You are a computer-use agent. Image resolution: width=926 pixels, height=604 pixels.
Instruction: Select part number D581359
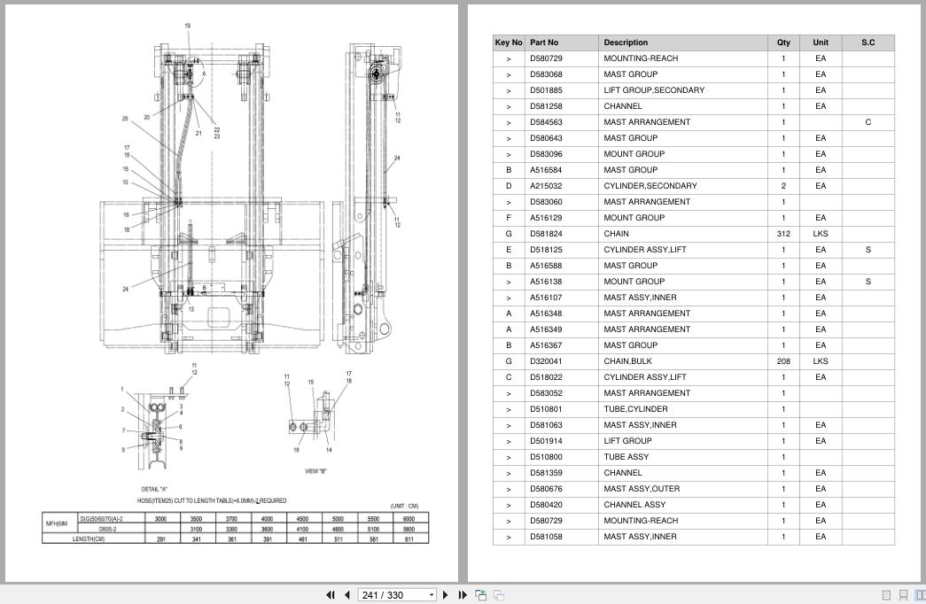(x=546, y=473)
